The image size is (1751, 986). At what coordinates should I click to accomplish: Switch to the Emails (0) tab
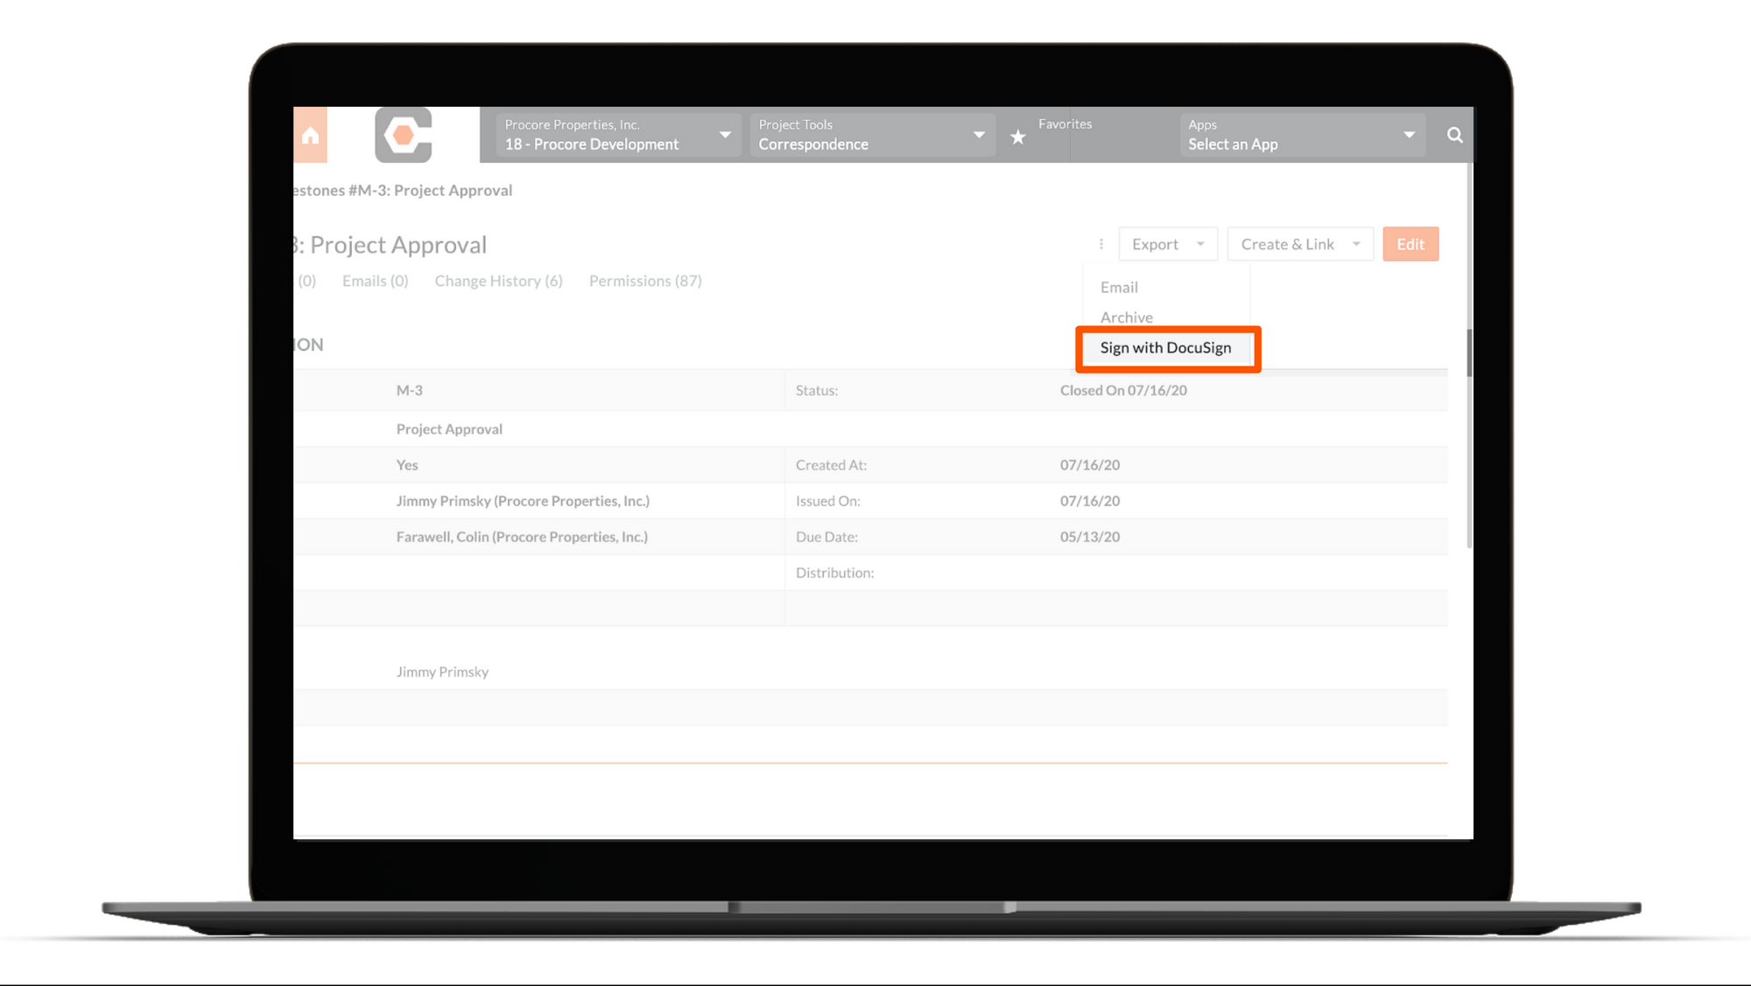coord(375,281)
